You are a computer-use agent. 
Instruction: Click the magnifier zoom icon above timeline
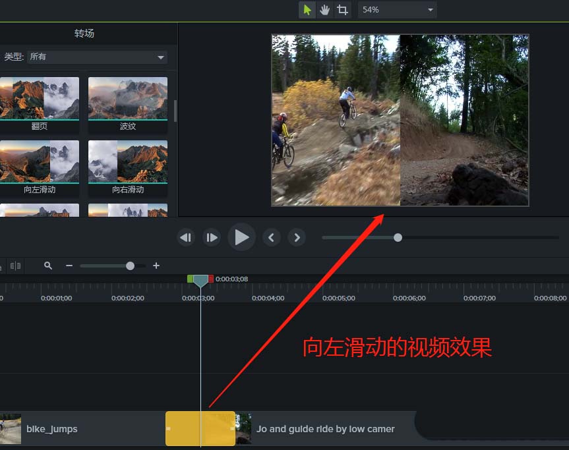[48, 266]
